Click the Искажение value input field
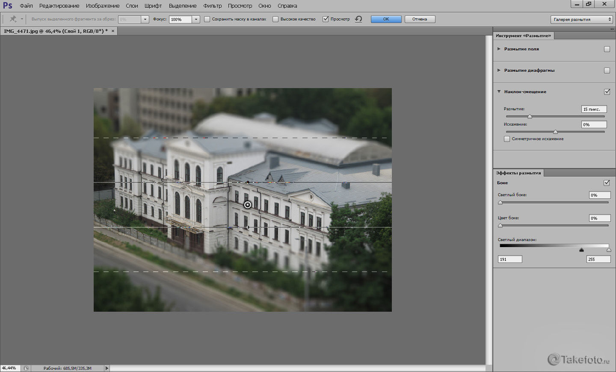The image size is (616, 372). 594,124
